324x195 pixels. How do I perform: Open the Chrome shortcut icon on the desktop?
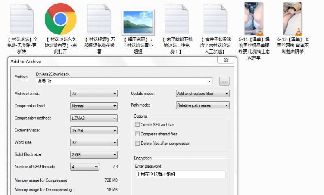coord(60,19)
